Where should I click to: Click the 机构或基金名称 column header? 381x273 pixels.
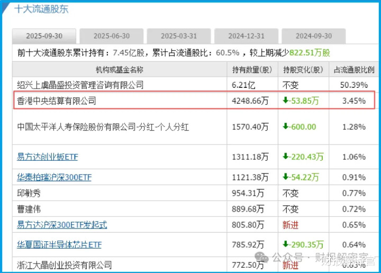119,70
